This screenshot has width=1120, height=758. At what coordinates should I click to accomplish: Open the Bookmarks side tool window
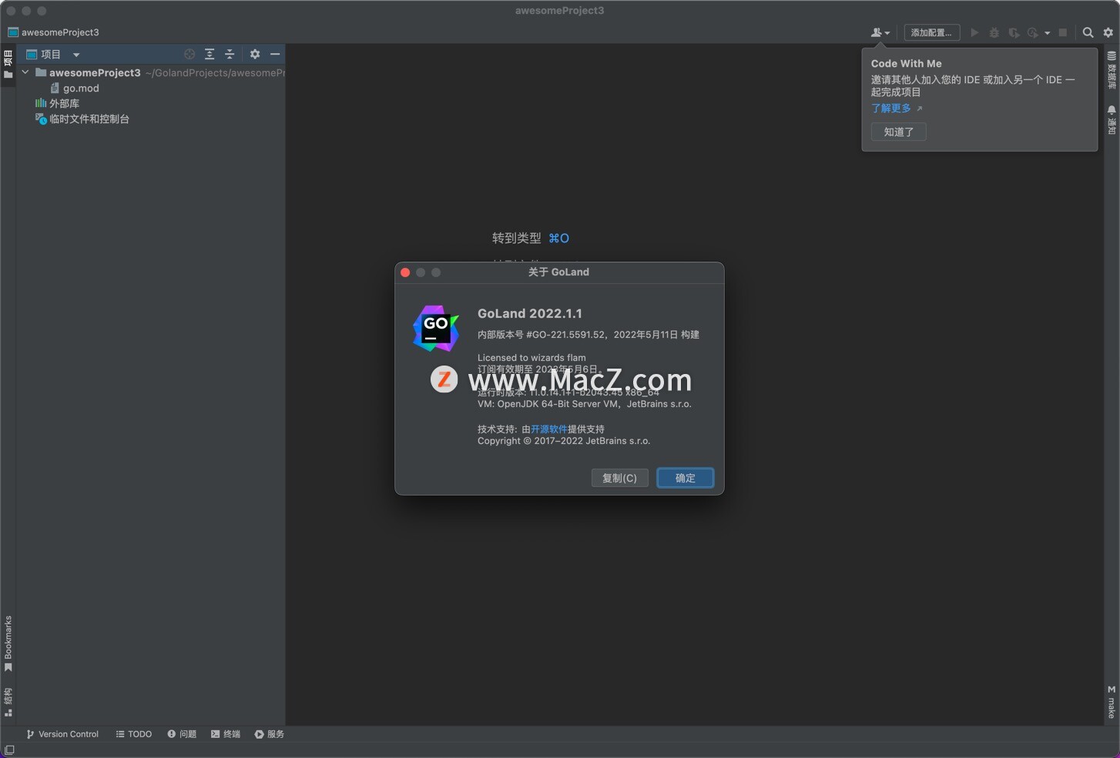click(x=8, y=643)
